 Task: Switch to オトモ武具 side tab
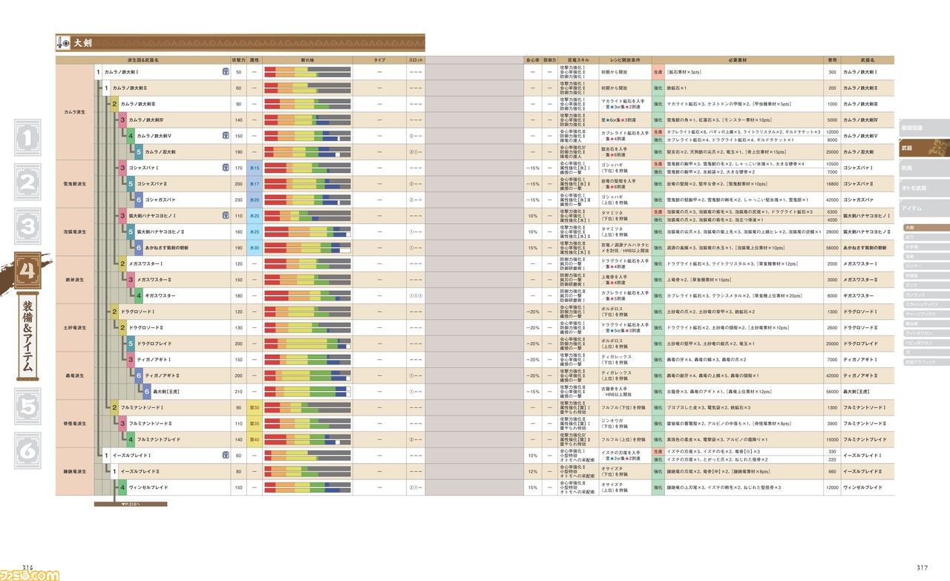tap(924, 188)
